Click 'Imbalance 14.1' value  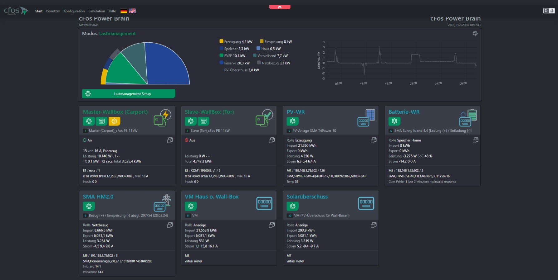click(93, 272)
